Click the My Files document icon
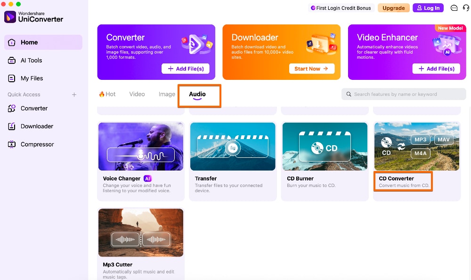This screenshot has width=471, height=280. tap(11, 78)
